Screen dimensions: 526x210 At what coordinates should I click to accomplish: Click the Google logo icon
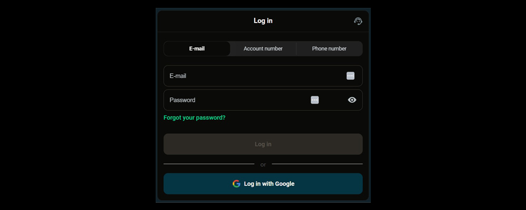237,184
